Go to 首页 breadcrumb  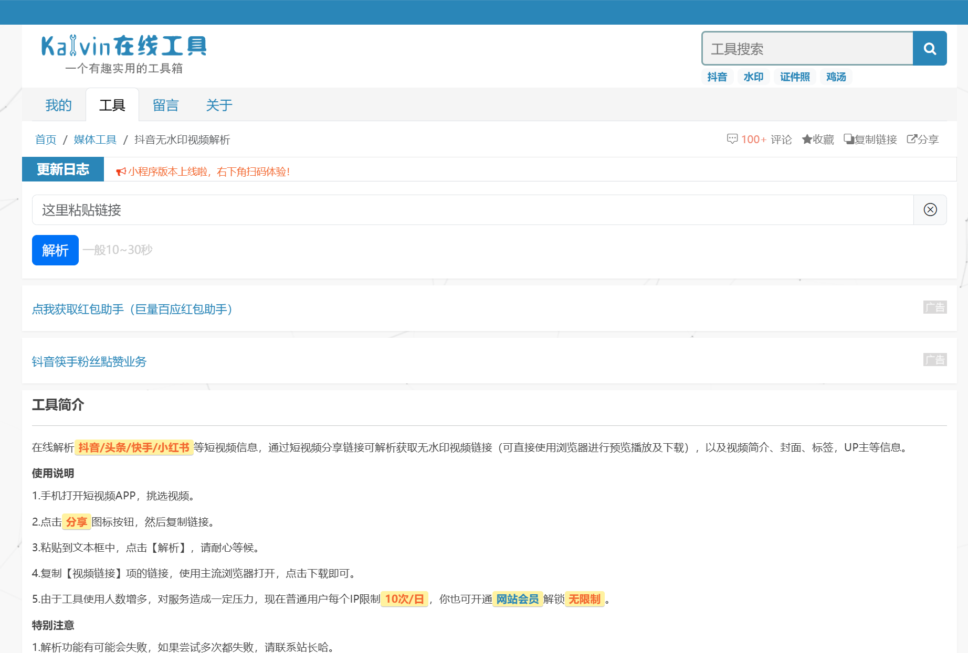pos(46,140)
